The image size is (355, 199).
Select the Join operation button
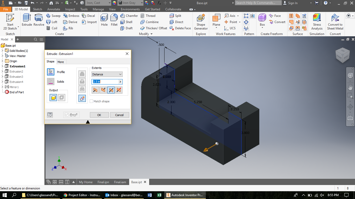point(82,74)
